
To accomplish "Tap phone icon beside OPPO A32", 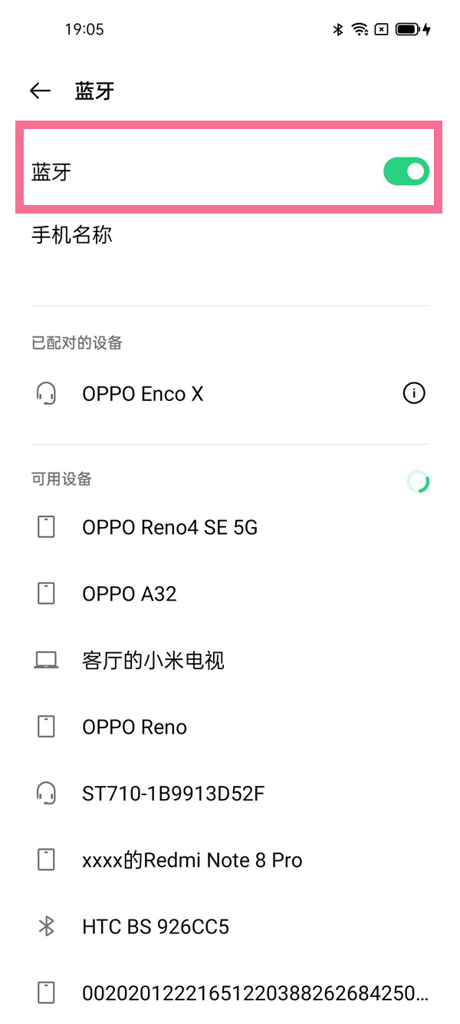I will pyautogui.click(x=46, y=594).
